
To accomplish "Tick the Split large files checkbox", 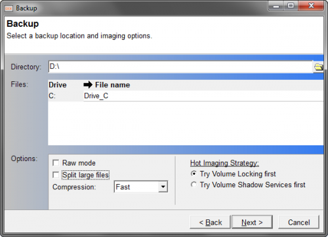I will pyautogui.click(x=56, y=175).
